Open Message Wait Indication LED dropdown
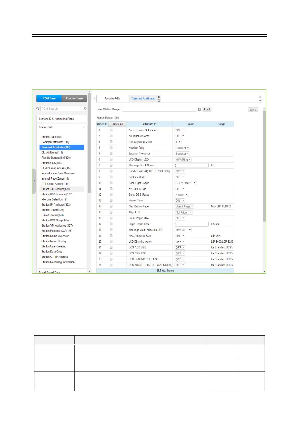The height and width of the screenshot is (423, 299). [183, 230]
